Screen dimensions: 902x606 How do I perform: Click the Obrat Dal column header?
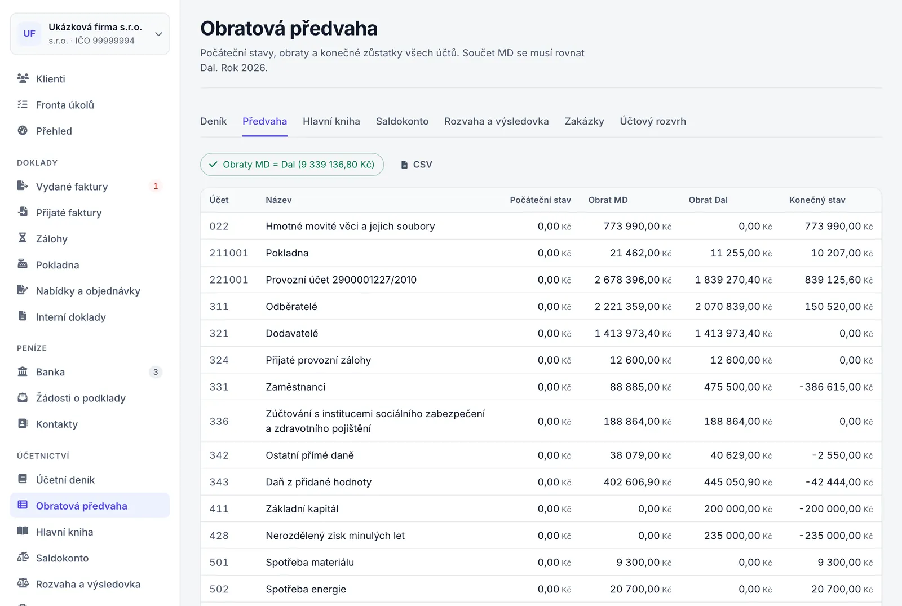point(708,200)
